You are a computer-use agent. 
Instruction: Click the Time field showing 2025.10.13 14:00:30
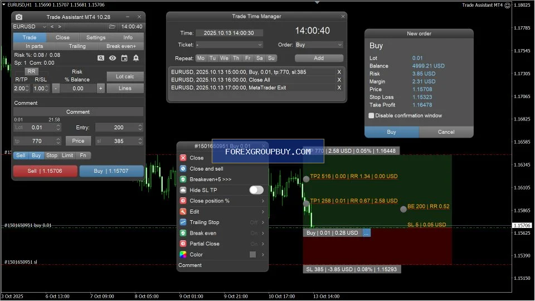pos(229,33)
